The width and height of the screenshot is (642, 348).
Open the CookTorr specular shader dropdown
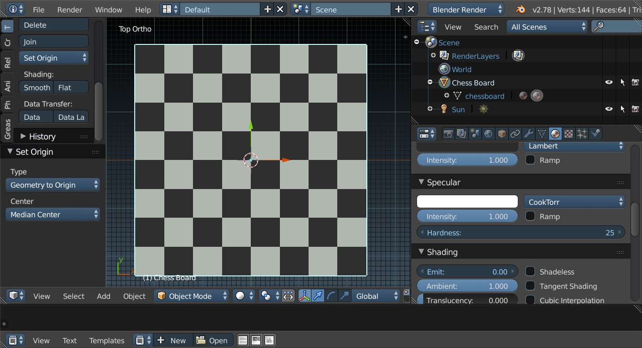pyautogui.click(x=575, y=202)
